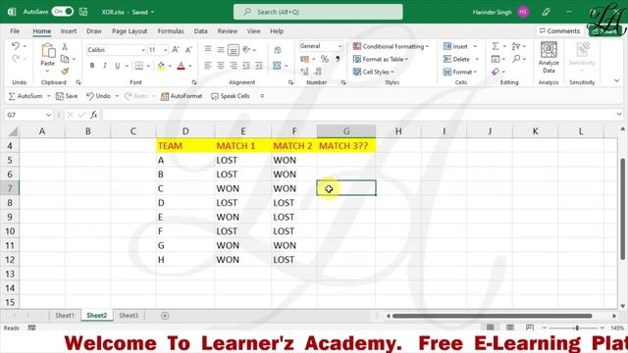The width and height of the screenshot is (628, 353).
Task: Click the Search box
Action: tap(318, 12)
